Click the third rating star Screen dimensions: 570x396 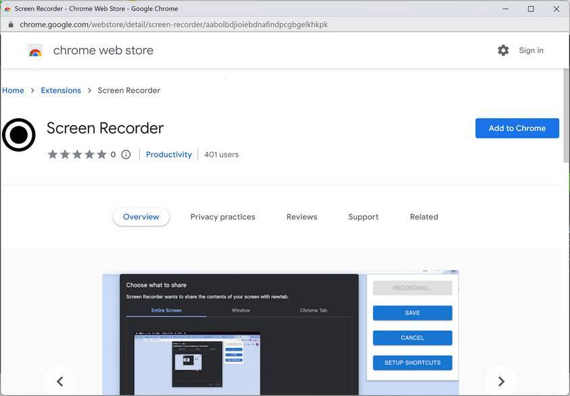[77, 154]
